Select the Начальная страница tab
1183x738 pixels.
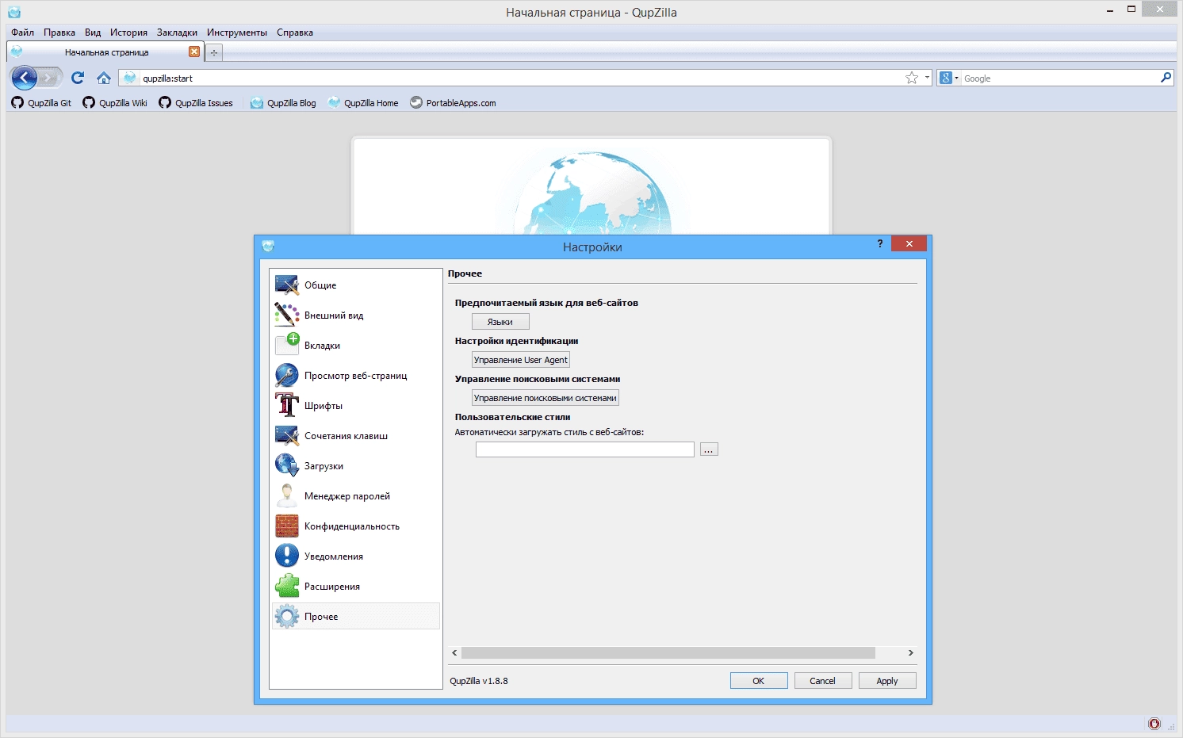[x=105, y=52]
